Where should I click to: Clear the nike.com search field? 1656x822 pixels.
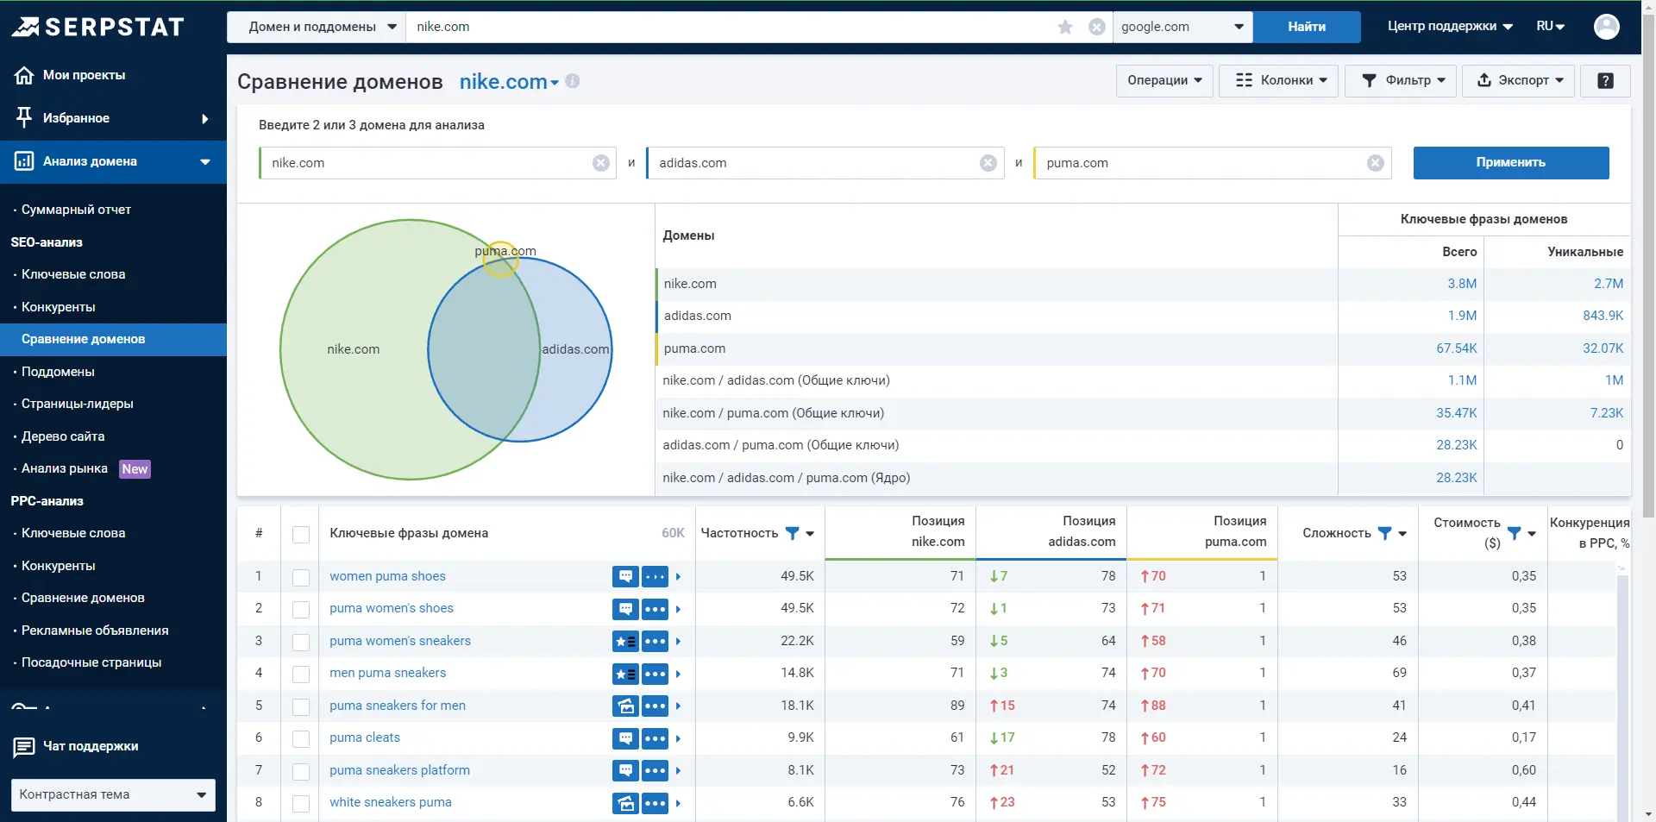click(1096, 27)
